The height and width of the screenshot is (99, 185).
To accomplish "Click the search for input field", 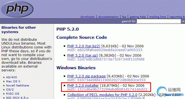I will coord(158,21).
